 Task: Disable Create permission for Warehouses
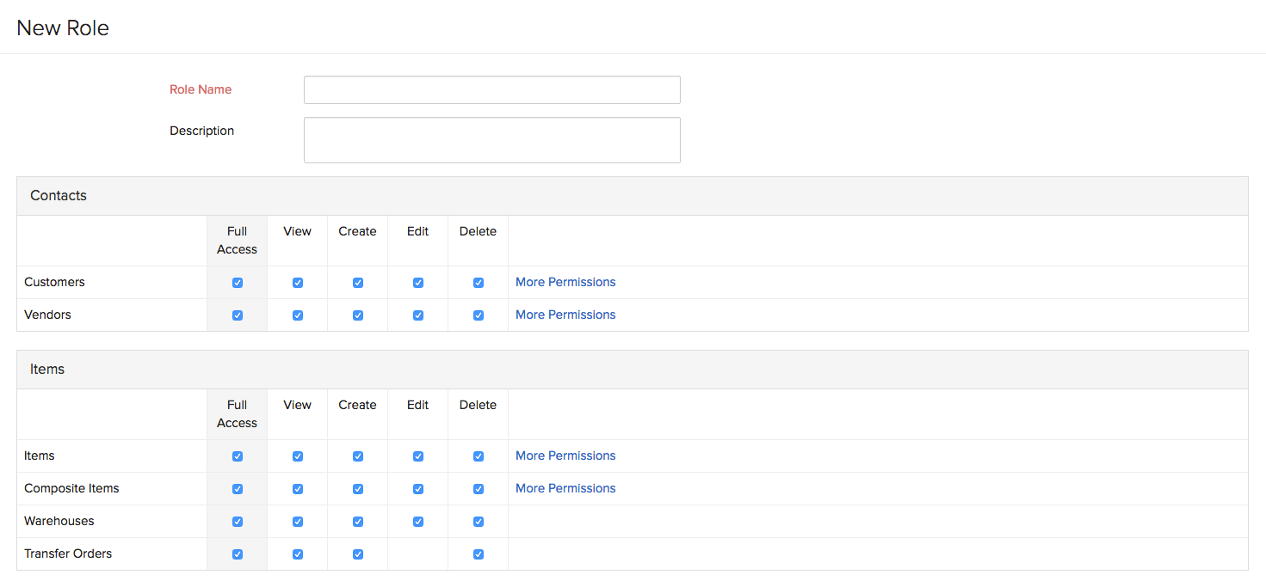(x=358, y=522)
